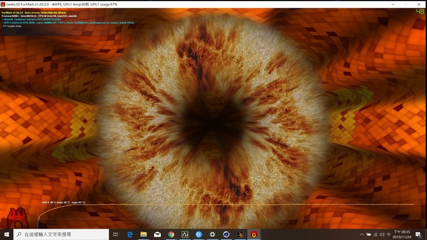
Task: Click the FurMark icon in the title bar
Action: pyautogui.click(x=3, y=4)
